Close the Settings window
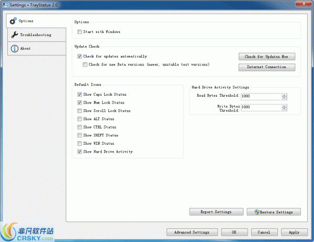 tap(304, 4)
